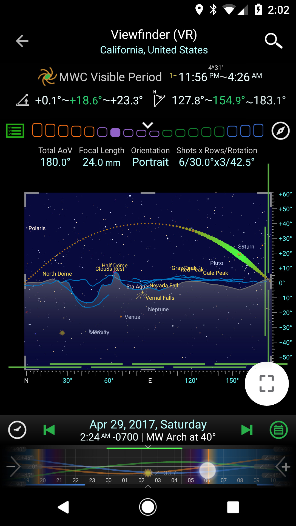The width and height of the screenshot is (296, 526).
Task: Open the green calendar icon
Action: 278,430
